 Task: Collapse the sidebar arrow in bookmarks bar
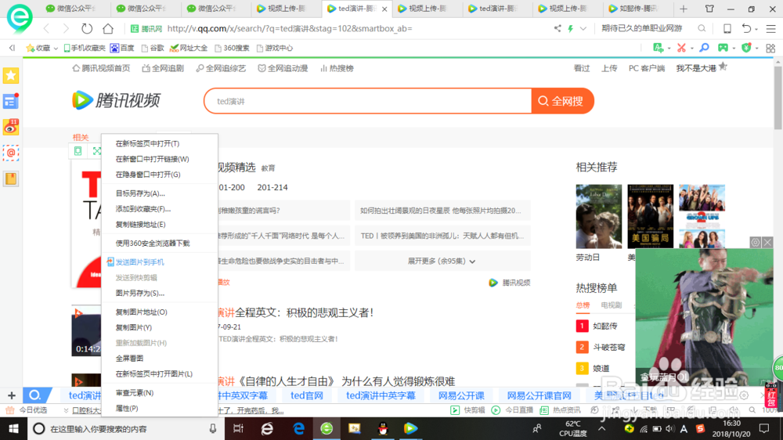pyautogui.click(x=12, y=48)
